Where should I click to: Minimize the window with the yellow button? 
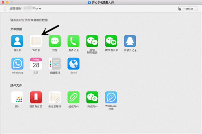click(x=7, y=2)
